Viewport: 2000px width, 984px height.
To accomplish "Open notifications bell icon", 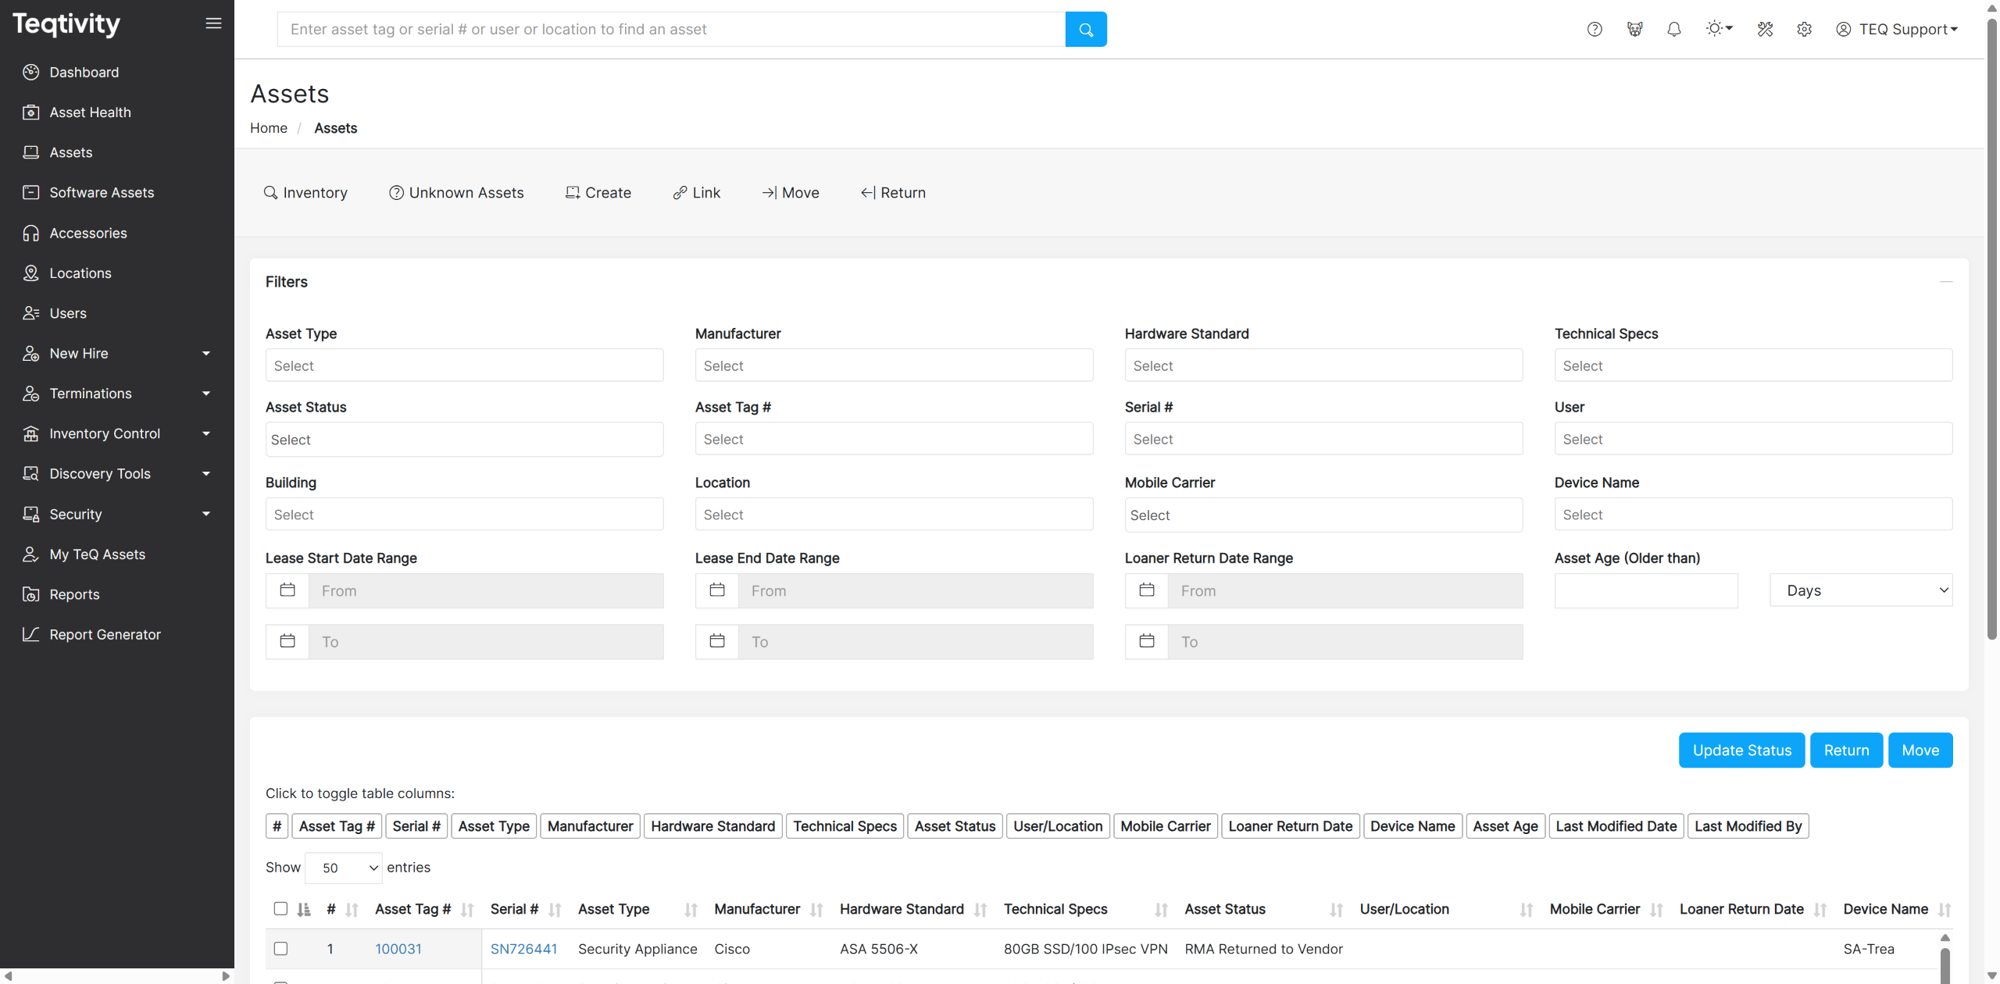I will coord(1673,30).
